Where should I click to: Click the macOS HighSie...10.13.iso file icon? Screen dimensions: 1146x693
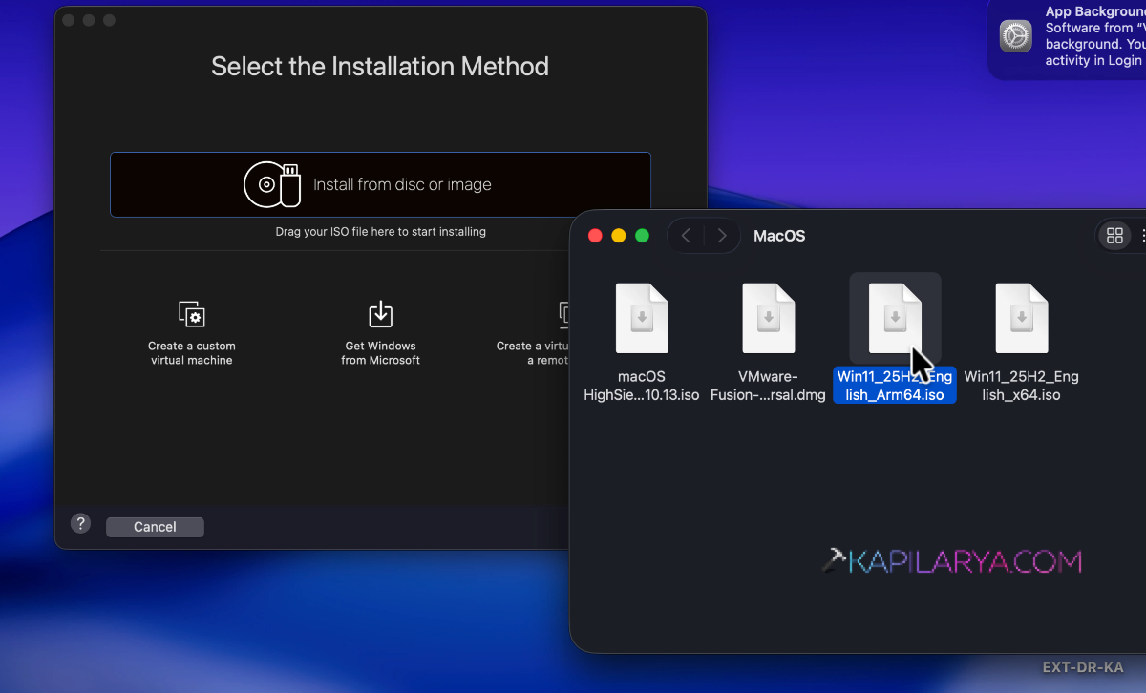[x=641, y=318]
